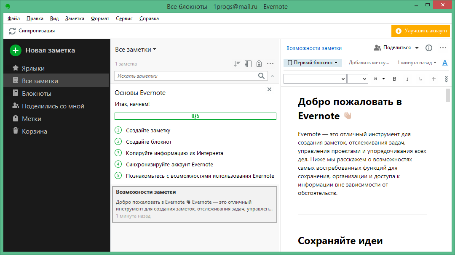Open the Сервис menu

point(124,18)
